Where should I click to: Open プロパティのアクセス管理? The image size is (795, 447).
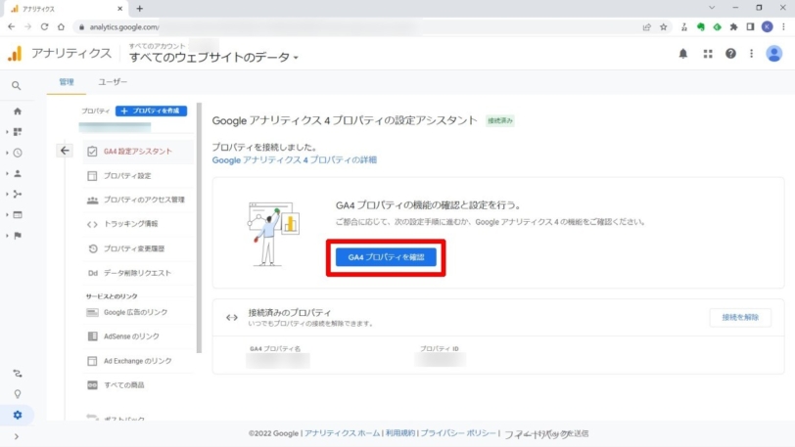click(x=138, y=200)
